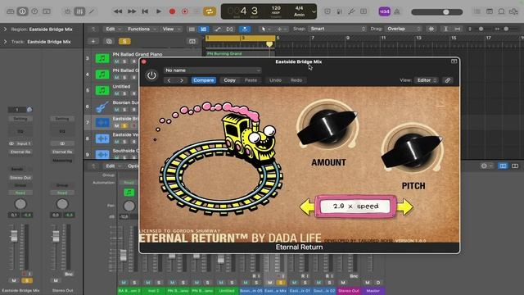Open the Toolbar toggle icon

click(x=47, y=11)
